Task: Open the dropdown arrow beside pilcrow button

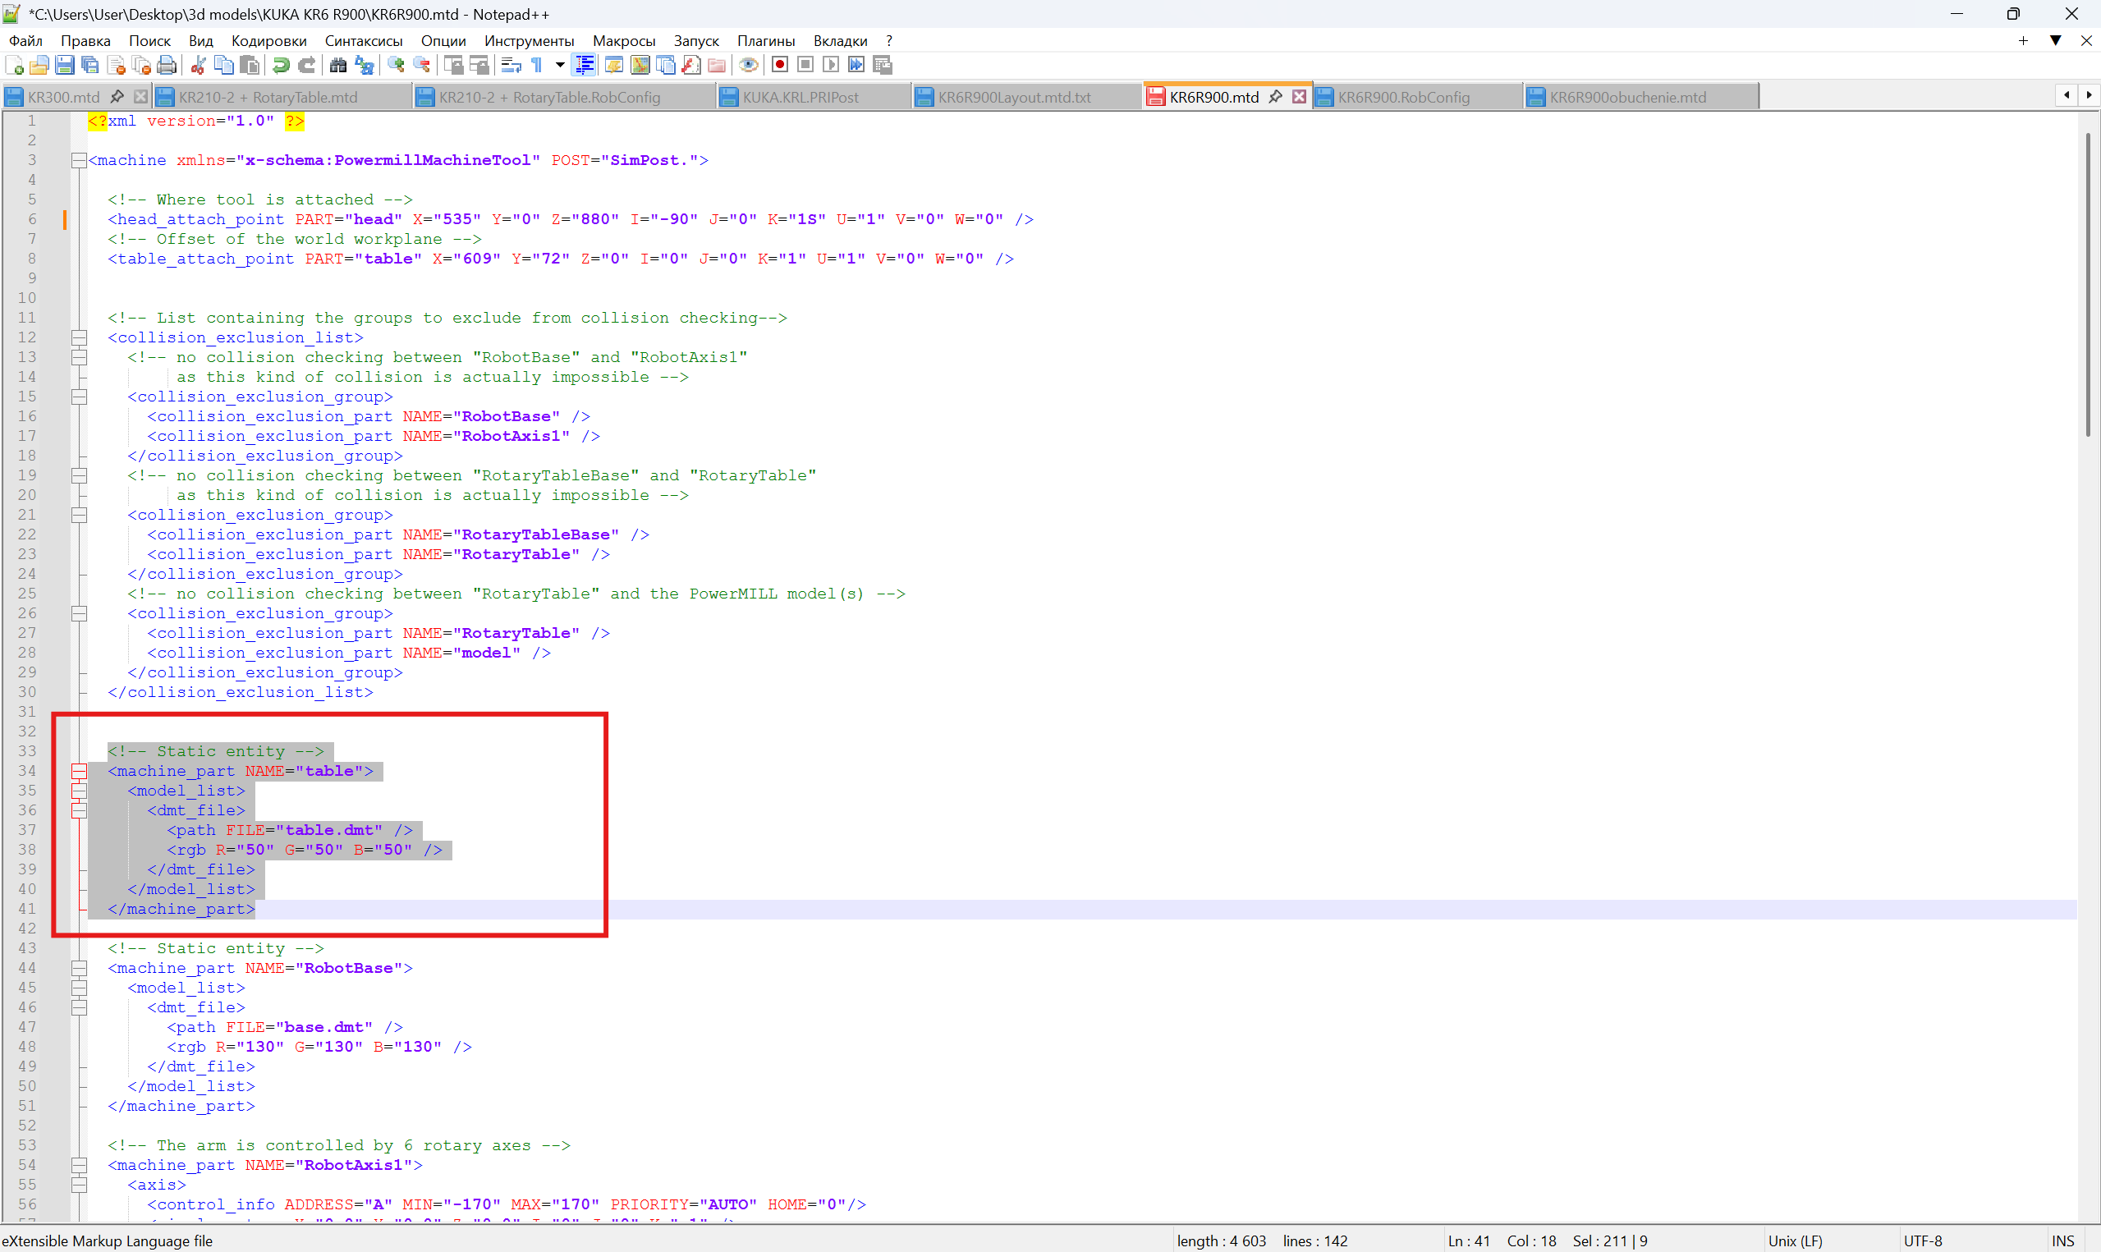Action: pyautogui.click(x=559, y=65)
